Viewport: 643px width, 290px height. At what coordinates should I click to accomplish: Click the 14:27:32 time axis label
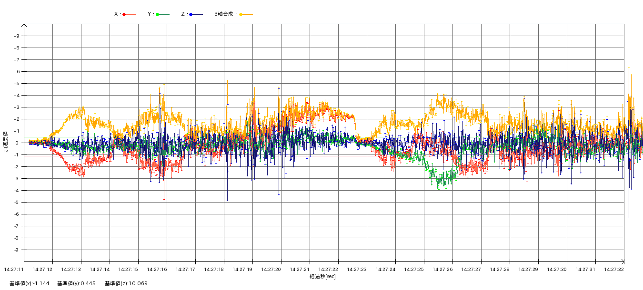tap(614, 269)
